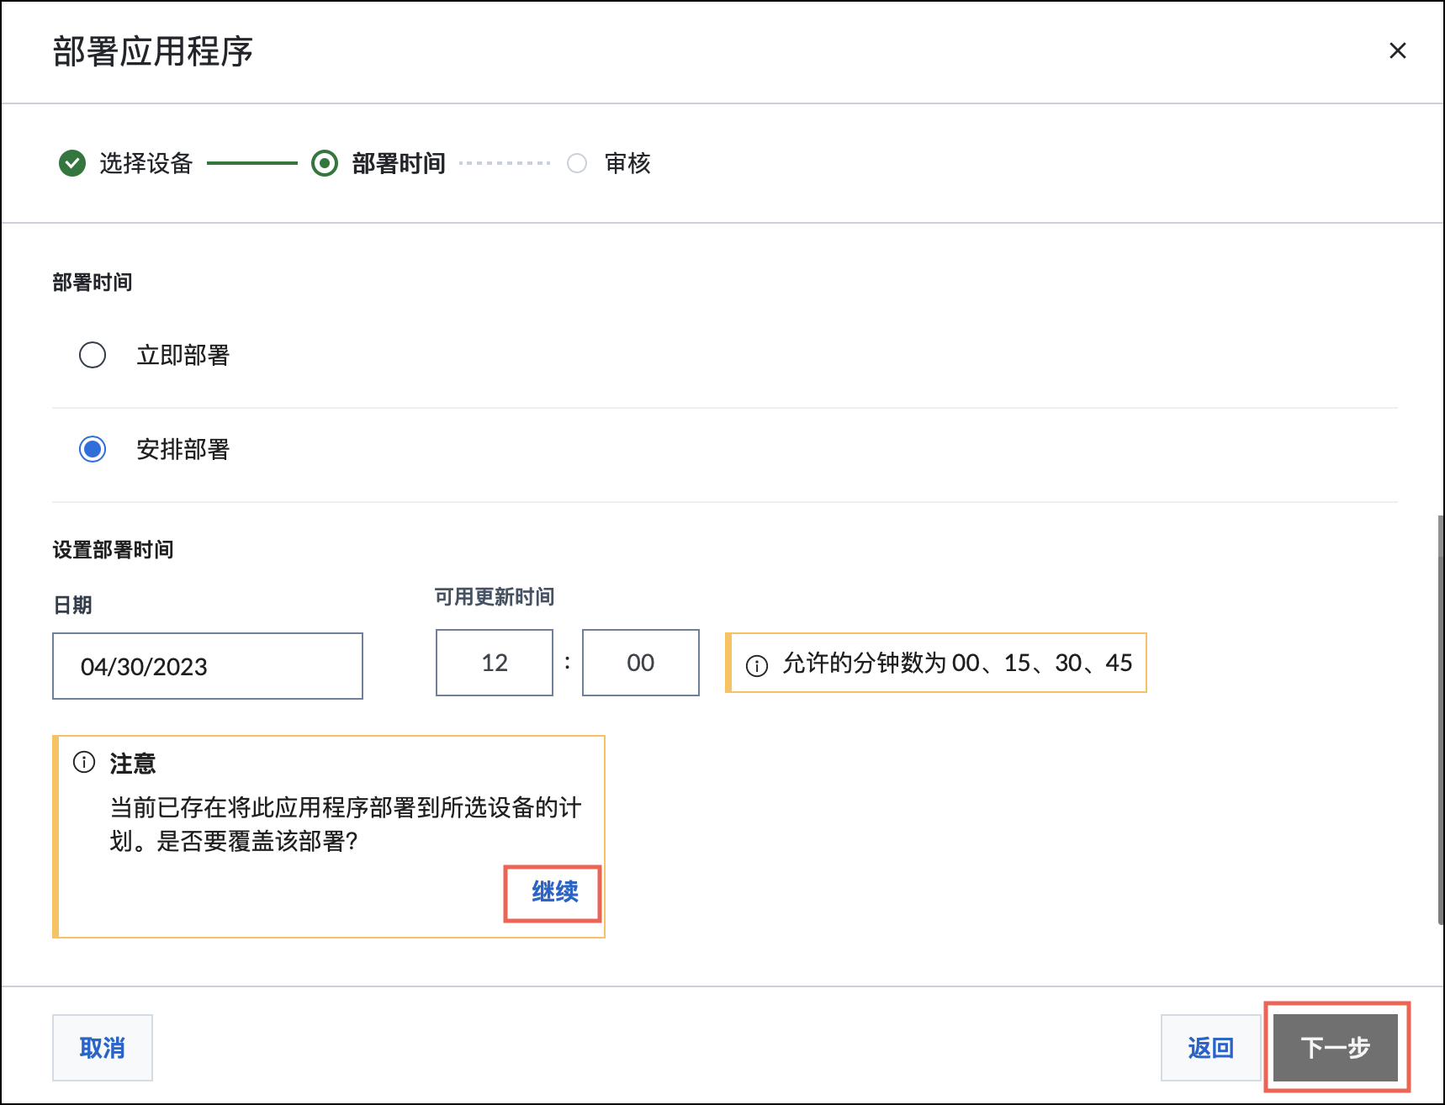This screenshot has height=1105, width=1445.
Task: Click the 部署应用程序 dialog title
Action: pyautogui.click(x=153, y=51)
